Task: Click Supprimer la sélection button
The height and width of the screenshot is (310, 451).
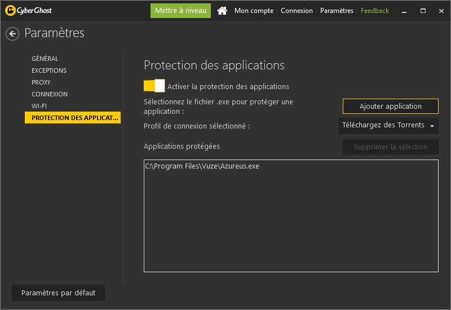Action: coord(390,147)
